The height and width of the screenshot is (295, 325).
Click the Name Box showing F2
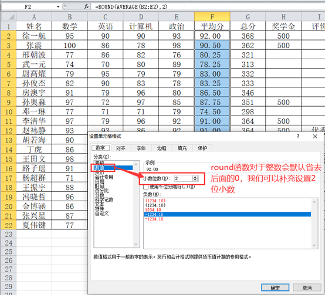click(29, 7)
